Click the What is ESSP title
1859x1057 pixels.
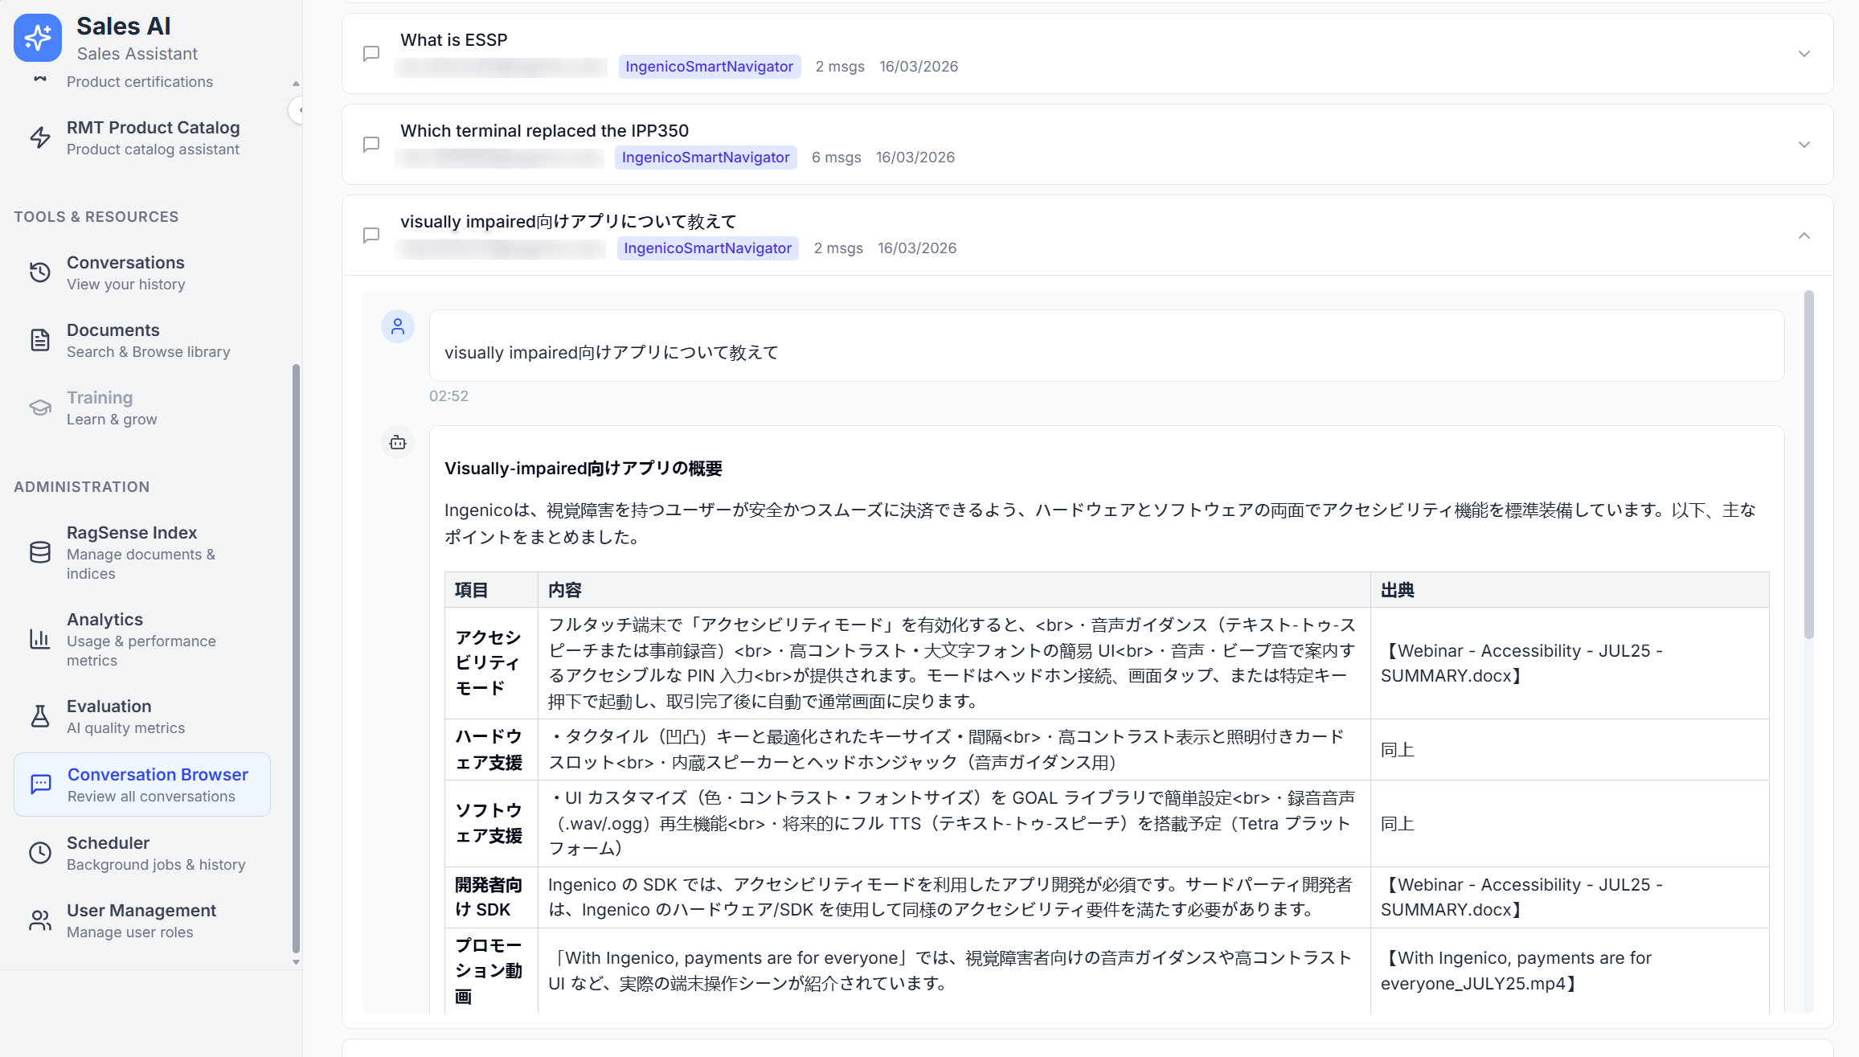453,39
